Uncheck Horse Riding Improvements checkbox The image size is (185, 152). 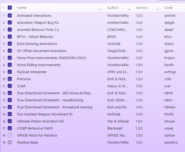tap(10, 65)
